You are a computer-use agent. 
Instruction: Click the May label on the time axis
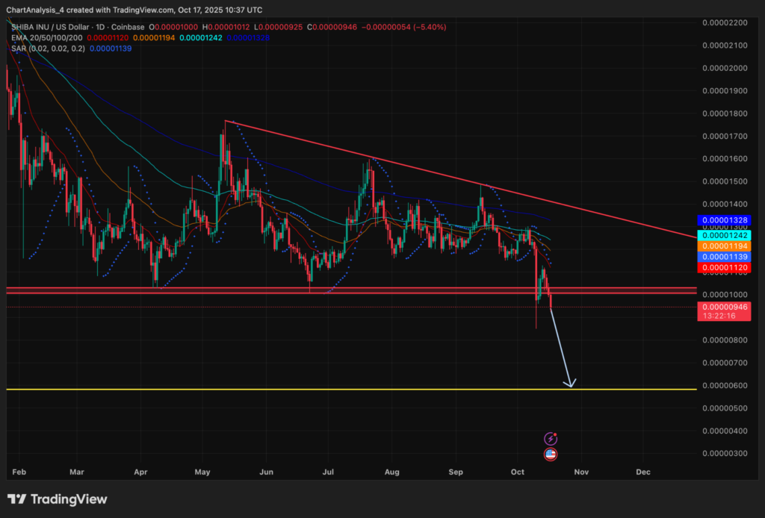click(202, 472)
